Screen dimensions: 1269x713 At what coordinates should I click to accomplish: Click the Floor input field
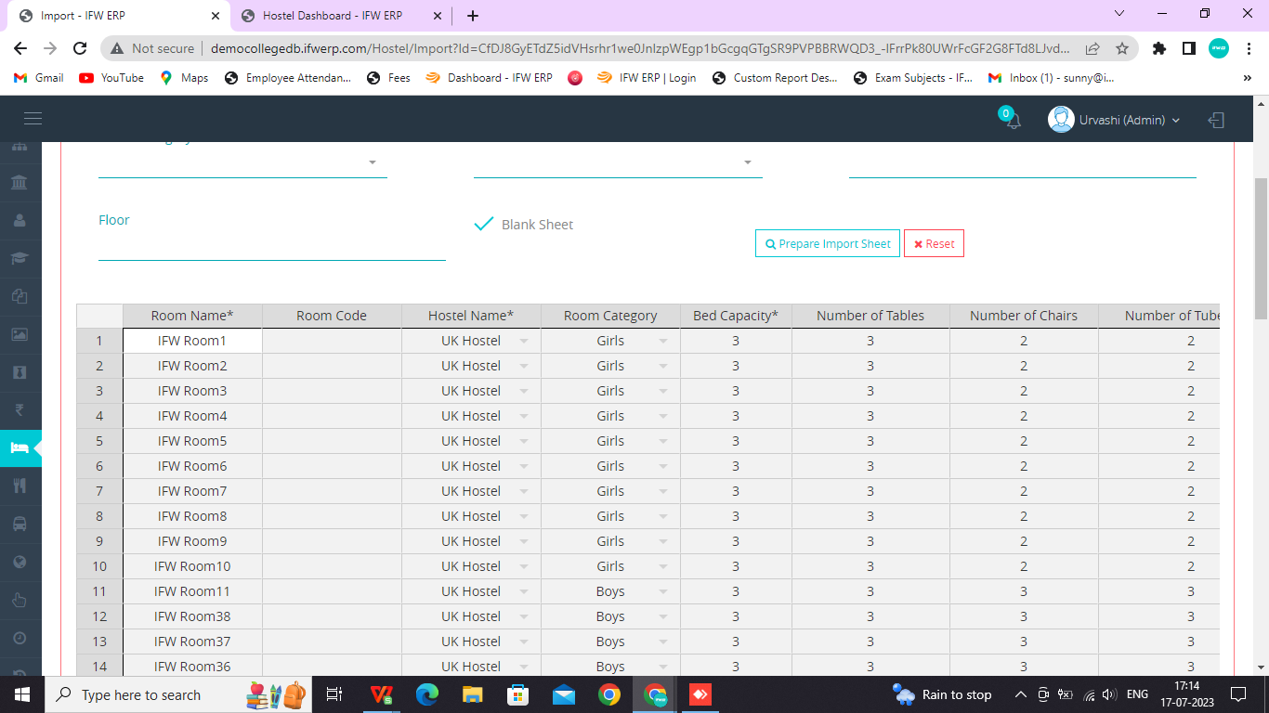272,247
